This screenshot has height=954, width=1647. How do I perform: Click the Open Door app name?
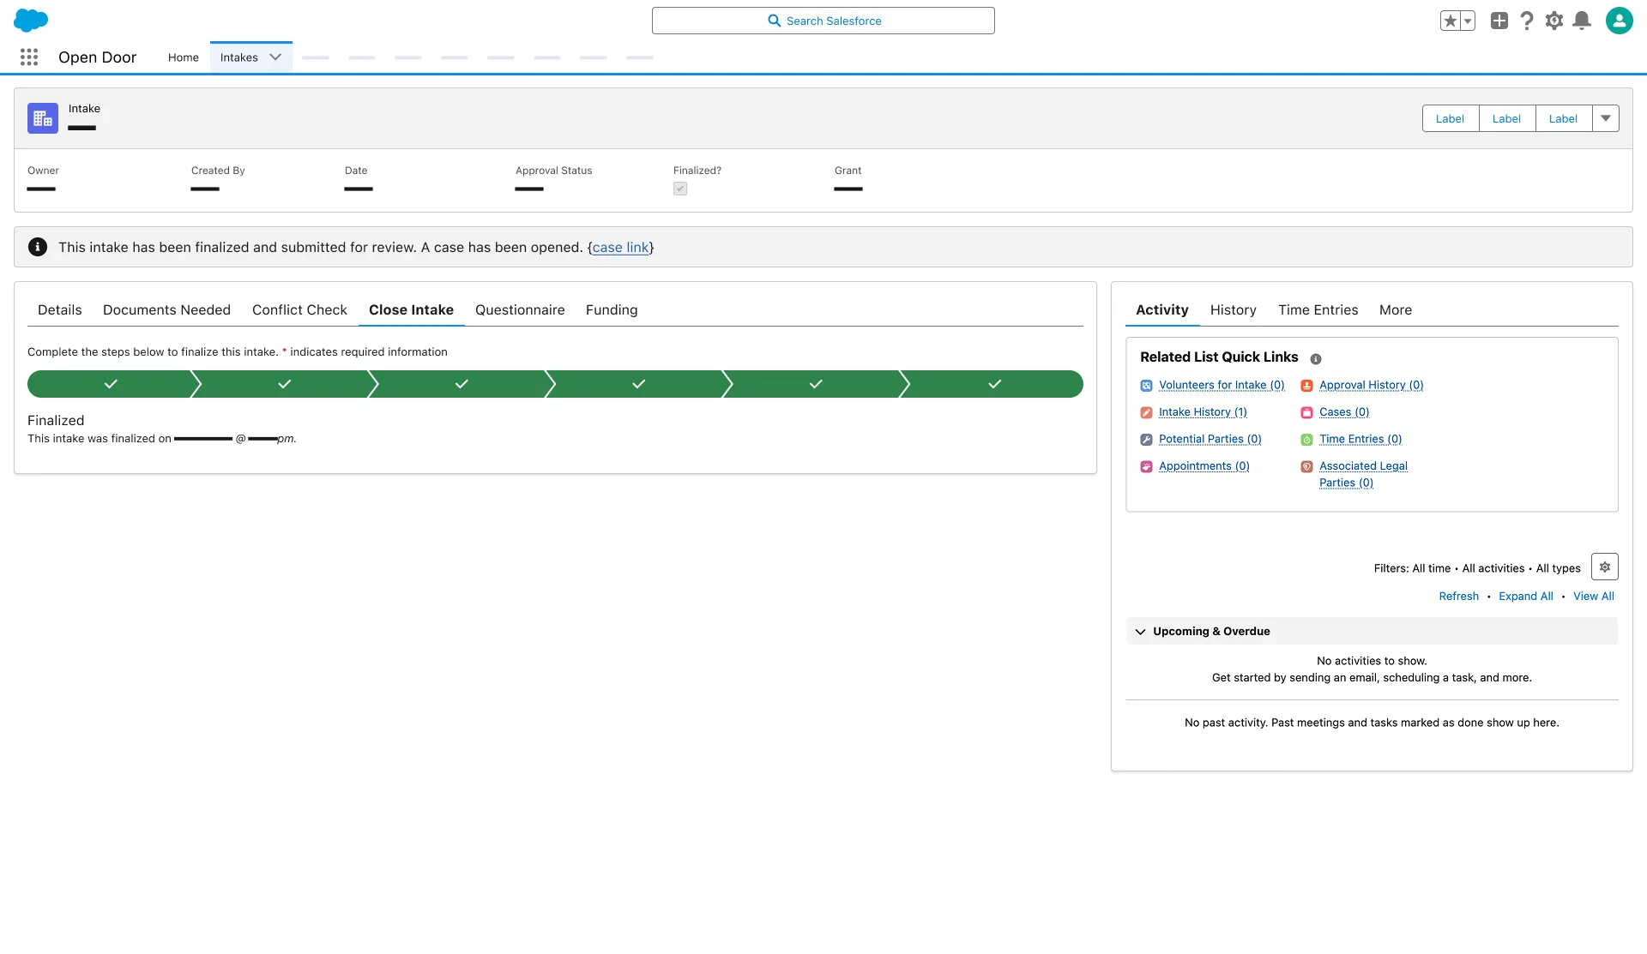(x=97, y=57)
